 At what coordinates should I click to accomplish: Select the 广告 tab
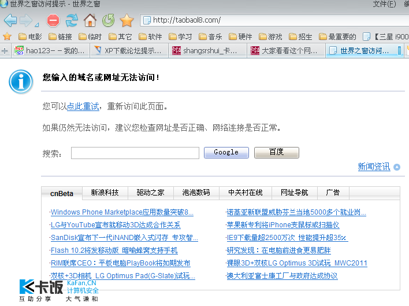click(x=333, y=193)
